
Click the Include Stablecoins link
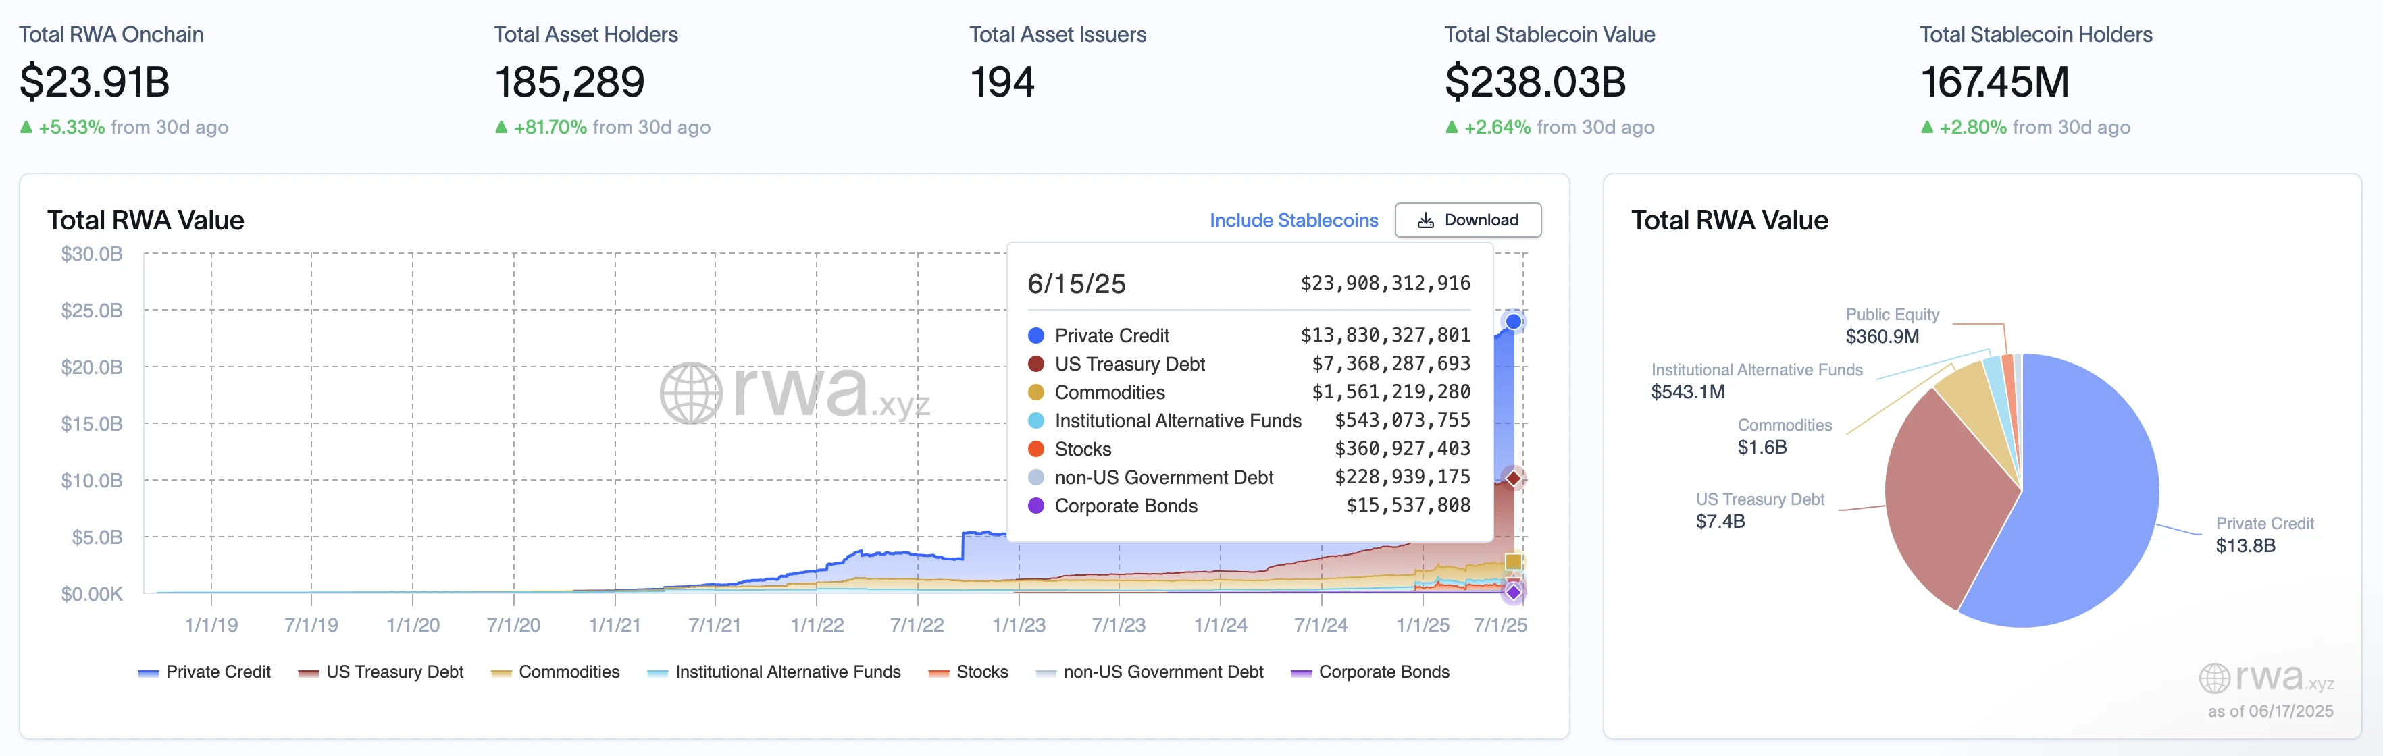pos(1293,220)
